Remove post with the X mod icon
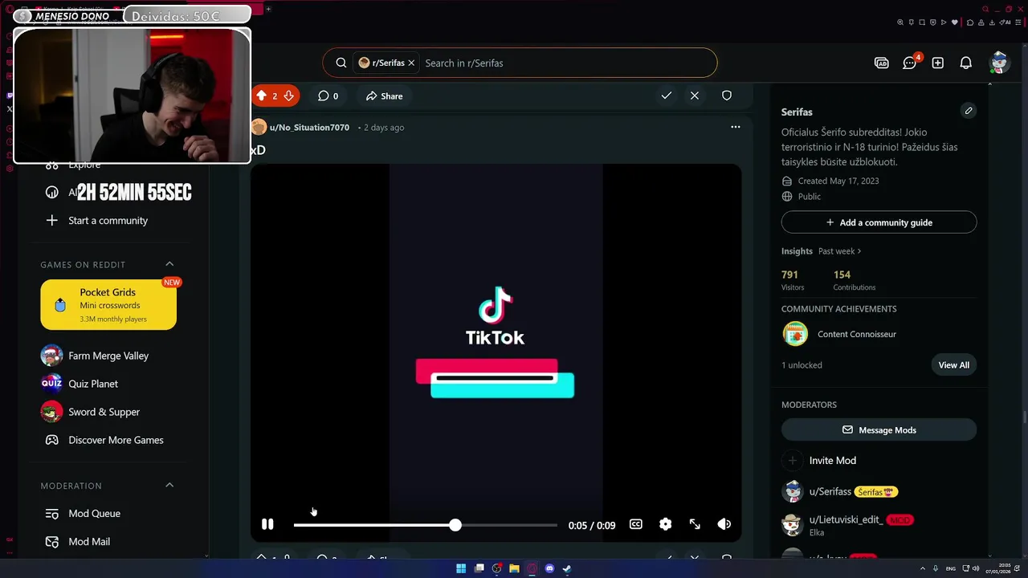This screenshot has width=1028, height=578. [x=695, y=96]
